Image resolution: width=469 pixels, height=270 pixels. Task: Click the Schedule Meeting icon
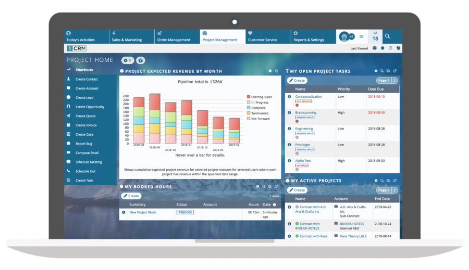(68, 162)
